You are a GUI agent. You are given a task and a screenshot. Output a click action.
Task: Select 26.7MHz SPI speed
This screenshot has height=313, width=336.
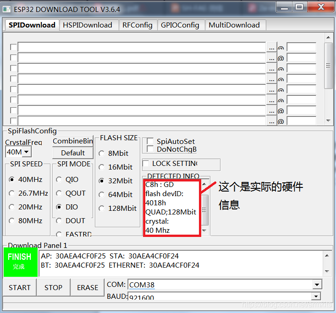(28, 193)
